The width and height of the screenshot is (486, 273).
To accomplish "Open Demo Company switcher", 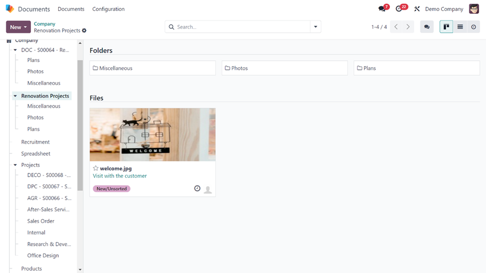I will click(x=444, y=9).
